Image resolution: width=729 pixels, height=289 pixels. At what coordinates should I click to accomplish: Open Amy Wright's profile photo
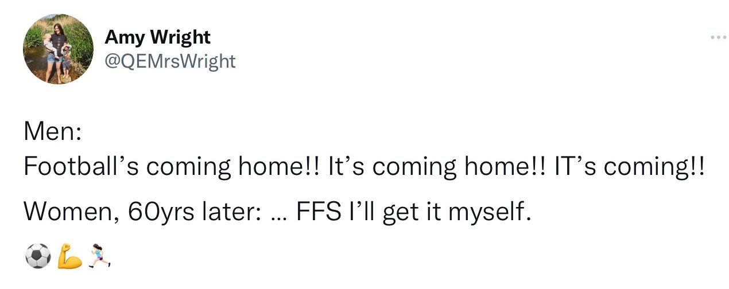coord(59,49)
